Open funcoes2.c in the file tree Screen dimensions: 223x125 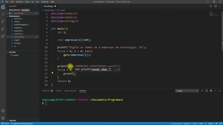(18, 18)
